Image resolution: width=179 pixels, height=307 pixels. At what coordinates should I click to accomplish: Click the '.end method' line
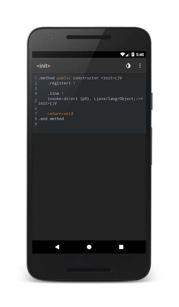point(51,119)
